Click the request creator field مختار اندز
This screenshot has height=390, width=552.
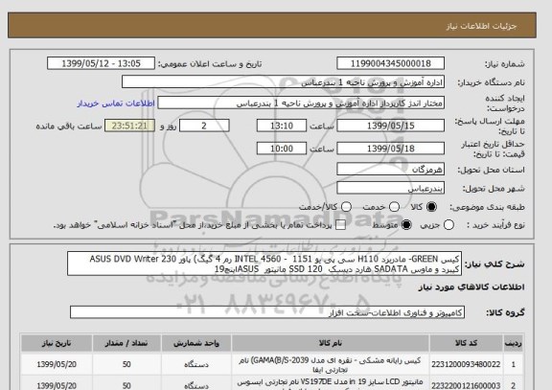(x=301, y=103)
